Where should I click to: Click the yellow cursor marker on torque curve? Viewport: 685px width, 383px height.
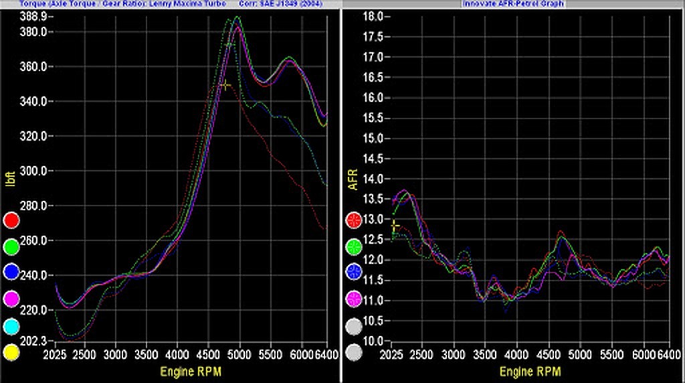tap(225, 85)
